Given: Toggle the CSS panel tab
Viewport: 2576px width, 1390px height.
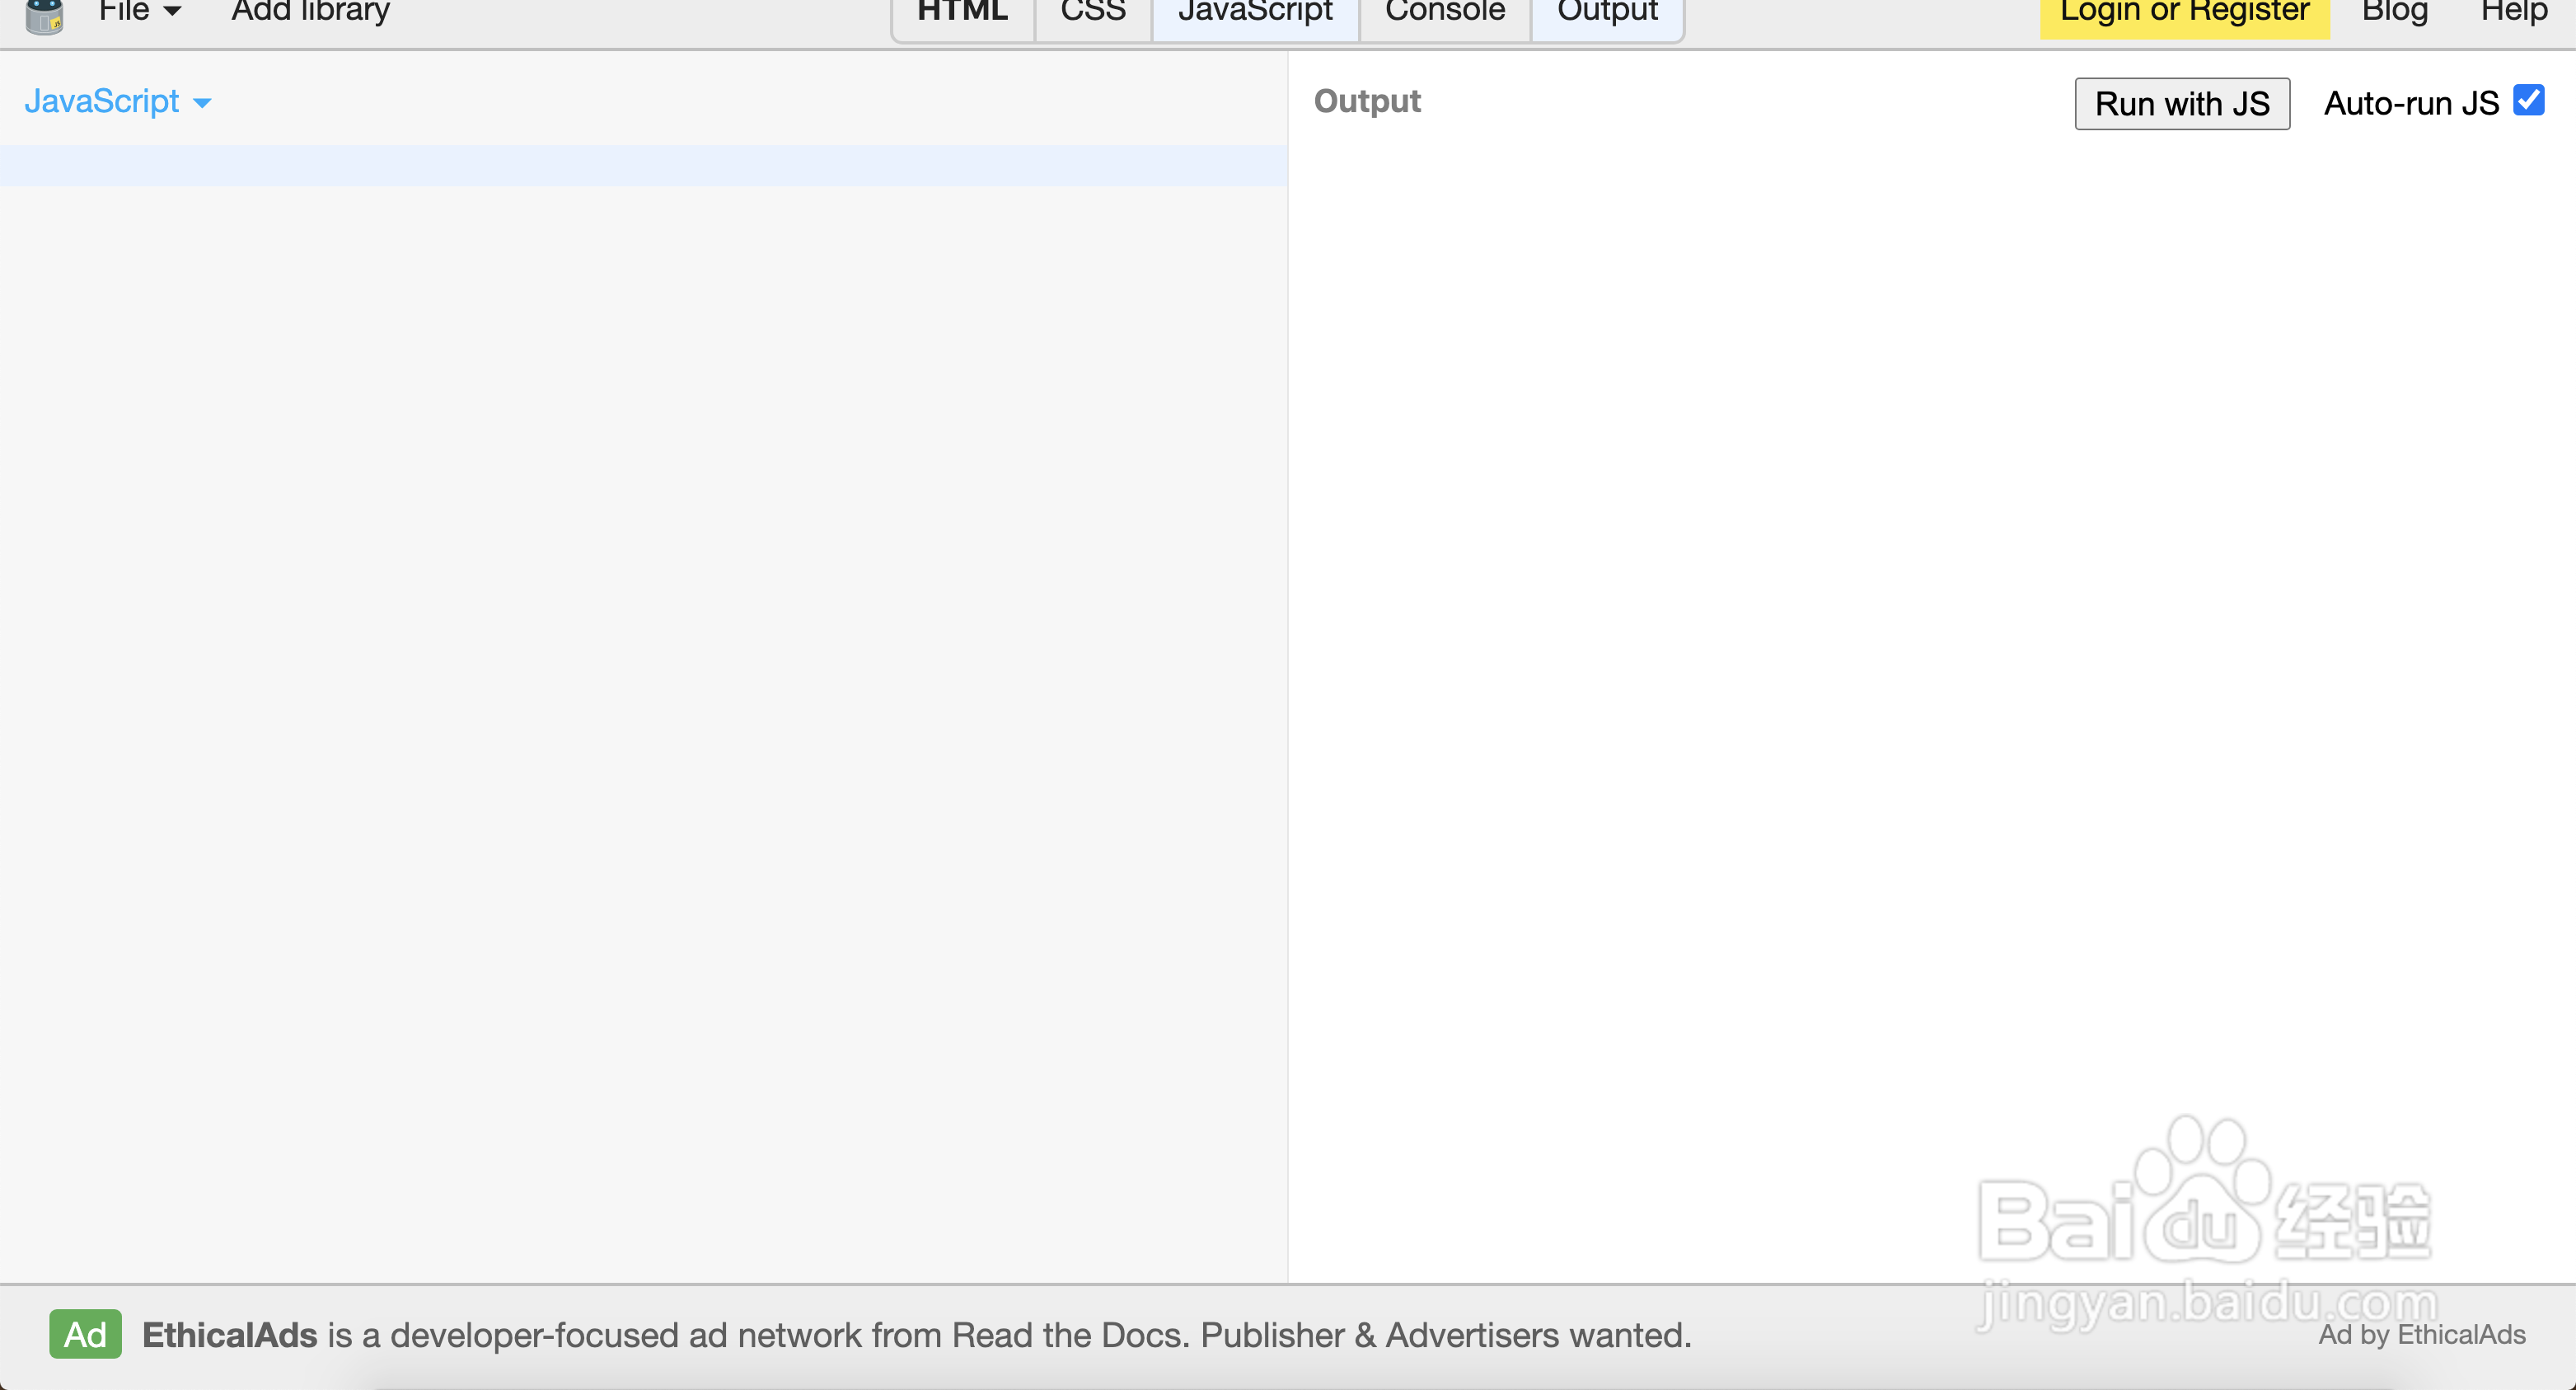Looking at the screenshot, I should click(x=1092, y=12).
